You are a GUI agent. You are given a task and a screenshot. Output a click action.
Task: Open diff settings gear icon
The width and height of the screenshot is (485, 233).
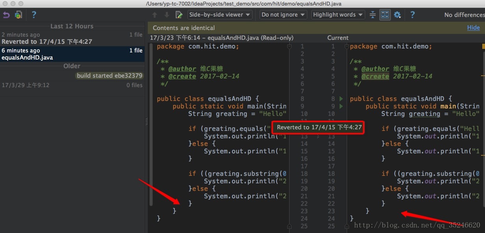point(397,15)
